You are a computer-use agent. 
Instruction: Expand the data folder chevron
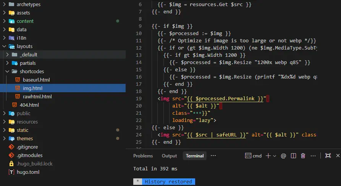pyautogui.click(x=4, y=29)
